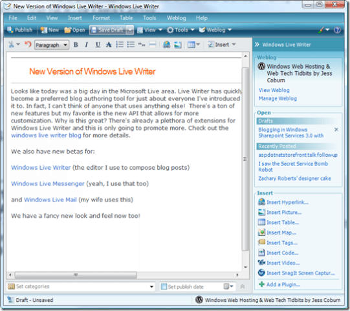Click the insert hyperlink globe toolbar icon

(166, 45)
